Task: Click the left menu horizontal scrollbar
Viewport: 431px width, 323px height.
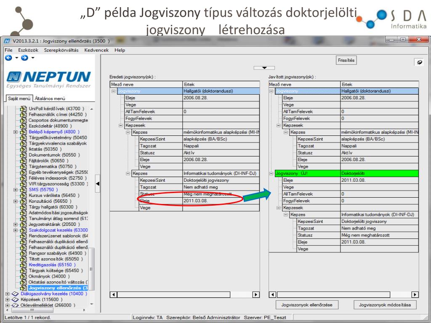Action: tap(32, 310)
